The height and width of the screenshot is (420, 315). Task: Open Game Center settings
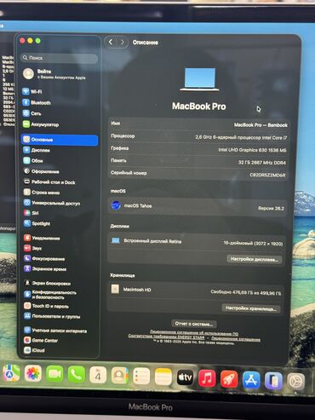(41, 340)
